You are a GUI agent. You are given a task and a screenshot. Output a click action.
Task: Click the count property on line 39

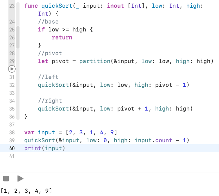164,140
